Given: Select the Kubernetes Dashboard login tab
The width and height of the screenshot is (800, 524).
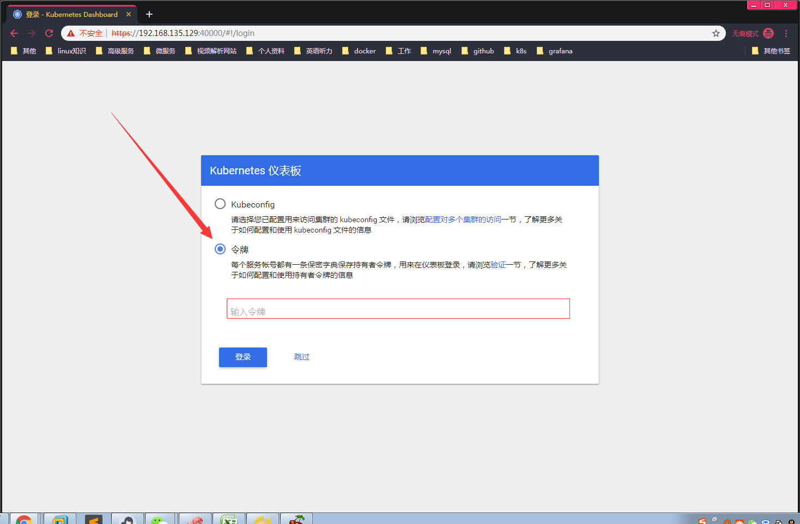Looking at the screenshot, I should tap(72, 14).
